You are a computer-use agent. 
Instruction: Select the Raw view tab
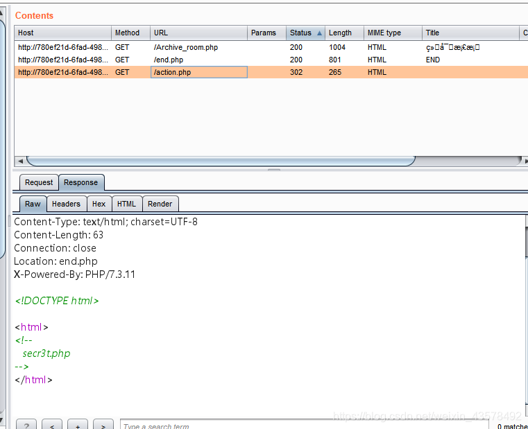point(33,204)
